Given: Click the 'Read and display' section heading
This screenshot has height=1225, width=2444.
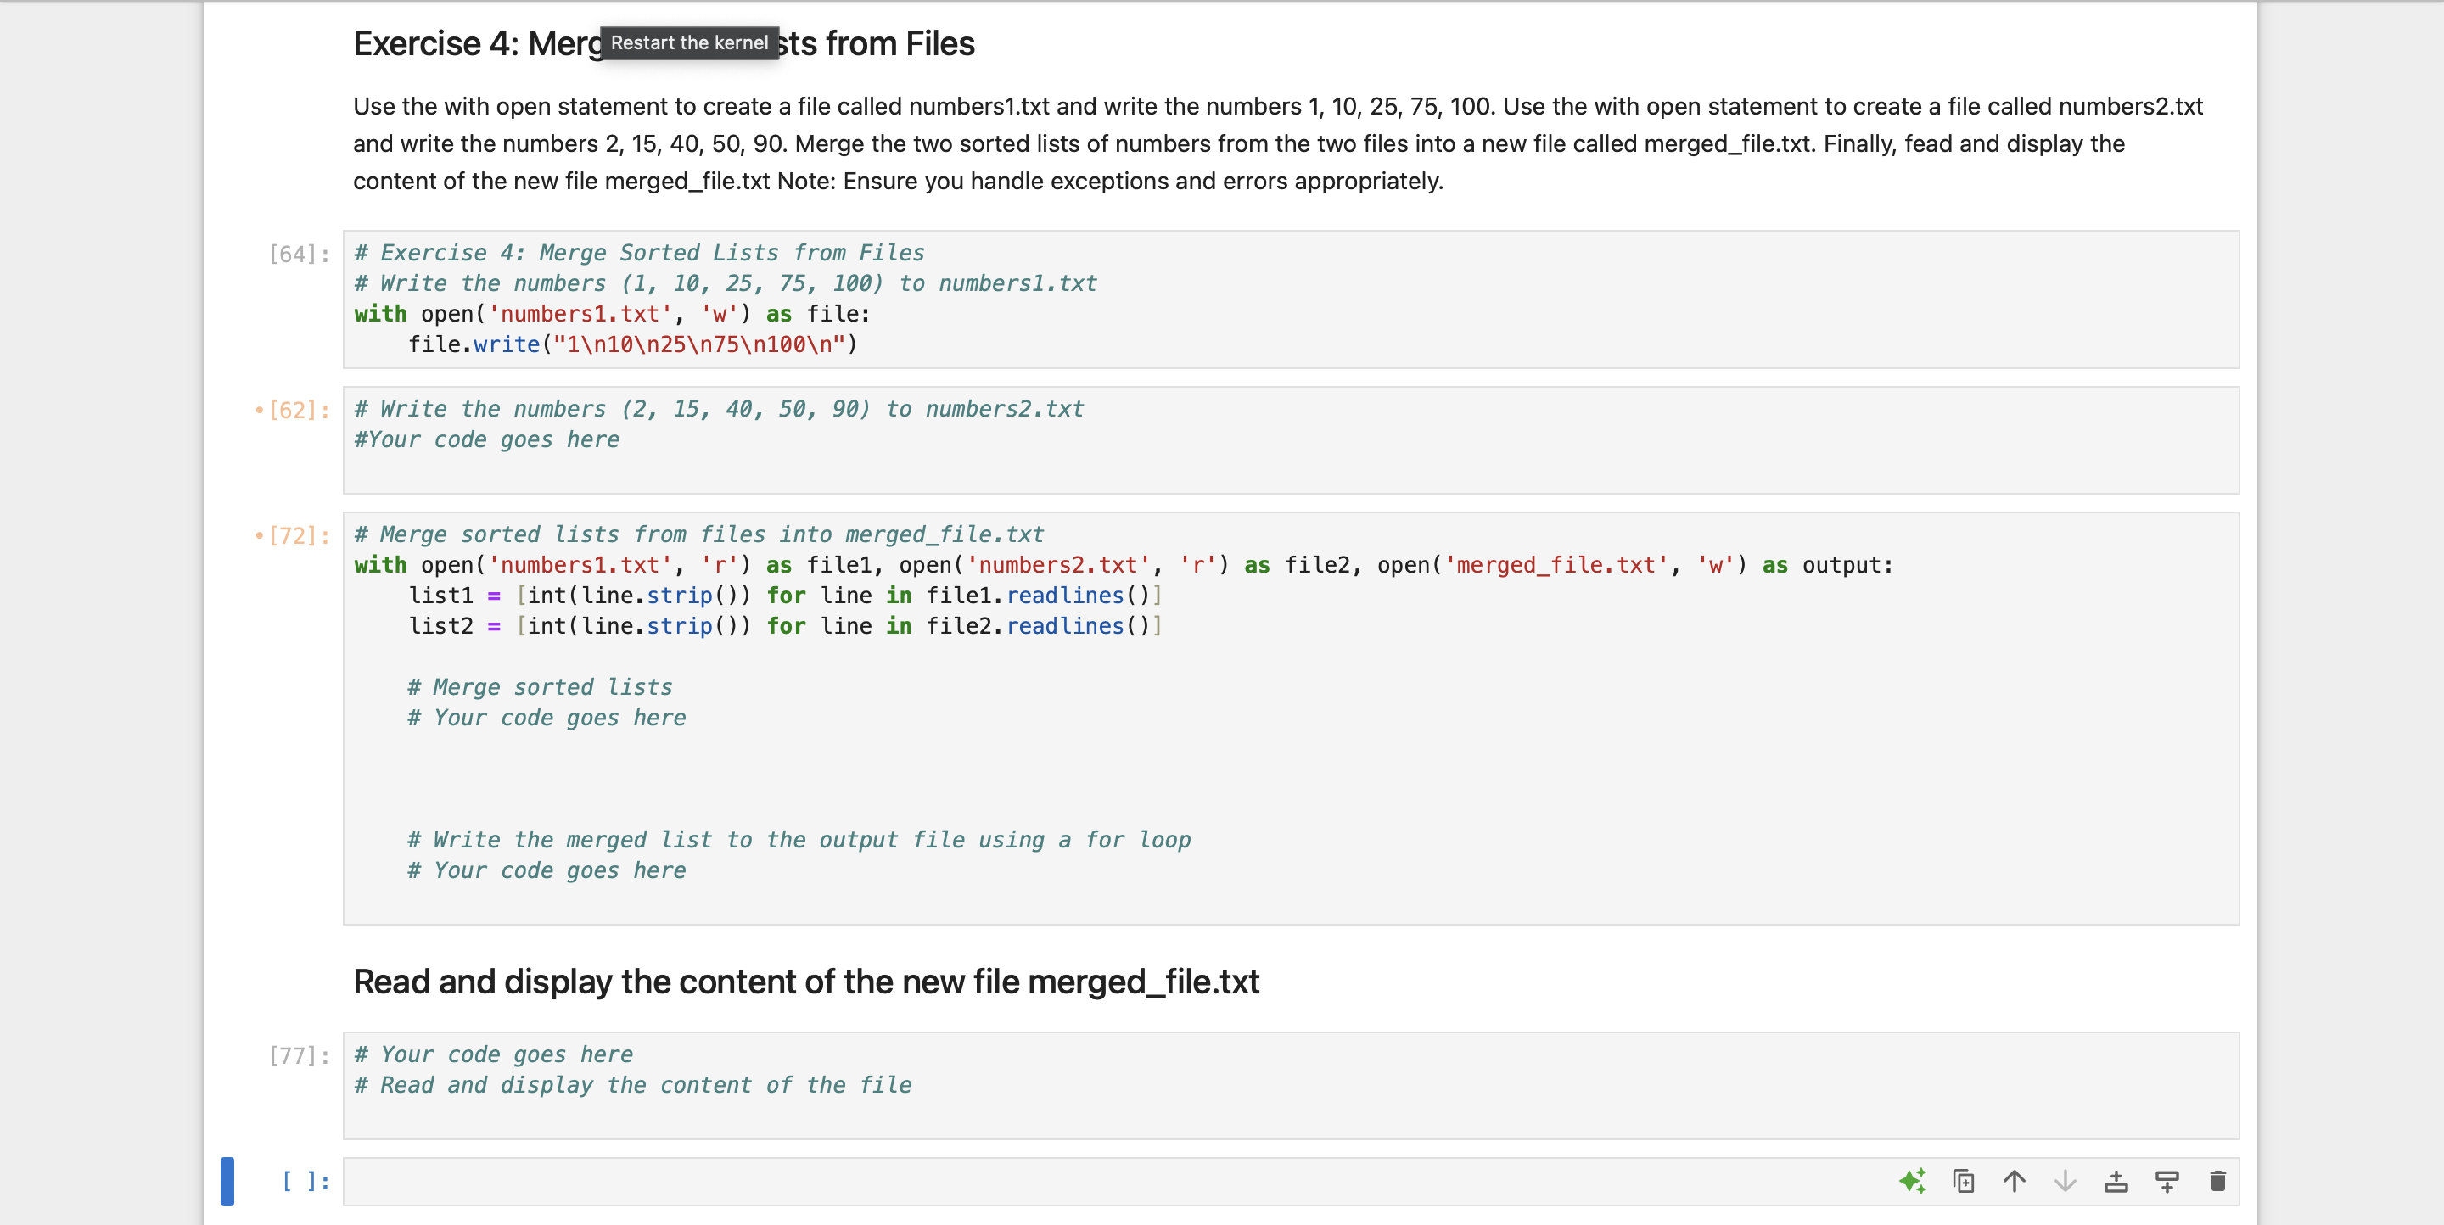Looking at the screenshot, I should point(806,982).
